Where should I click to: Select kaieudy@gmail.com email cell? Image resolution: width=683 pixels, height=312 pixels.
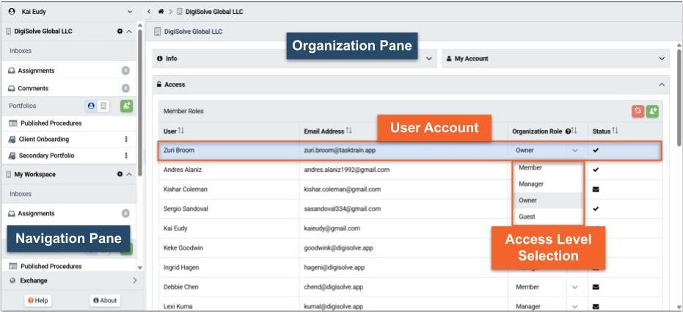(x=403, y=228)
